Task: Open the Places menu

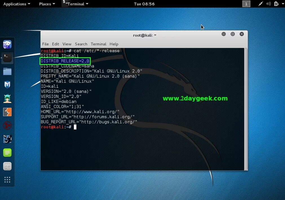Action: coord(47,4)
